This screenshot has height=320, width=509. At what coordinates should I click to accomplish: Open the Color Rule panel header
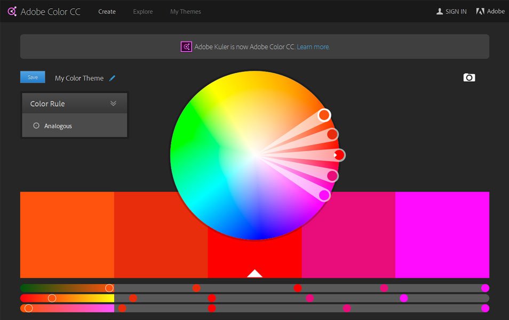coord(74,103)
